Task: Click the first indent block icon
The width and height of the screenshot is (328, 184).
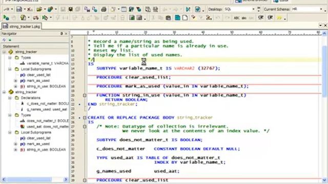Action: coord(261,18)
